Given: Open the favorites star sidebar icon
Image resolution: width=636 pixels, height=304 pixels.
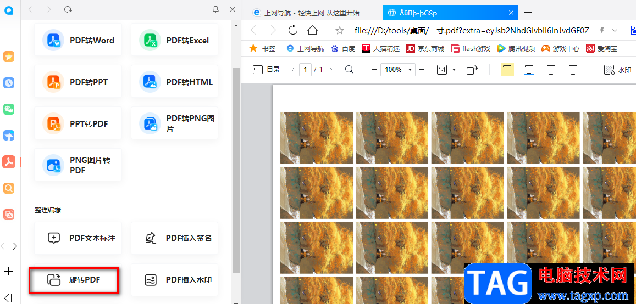Looking at the screenshot, I should pos(9,57).
